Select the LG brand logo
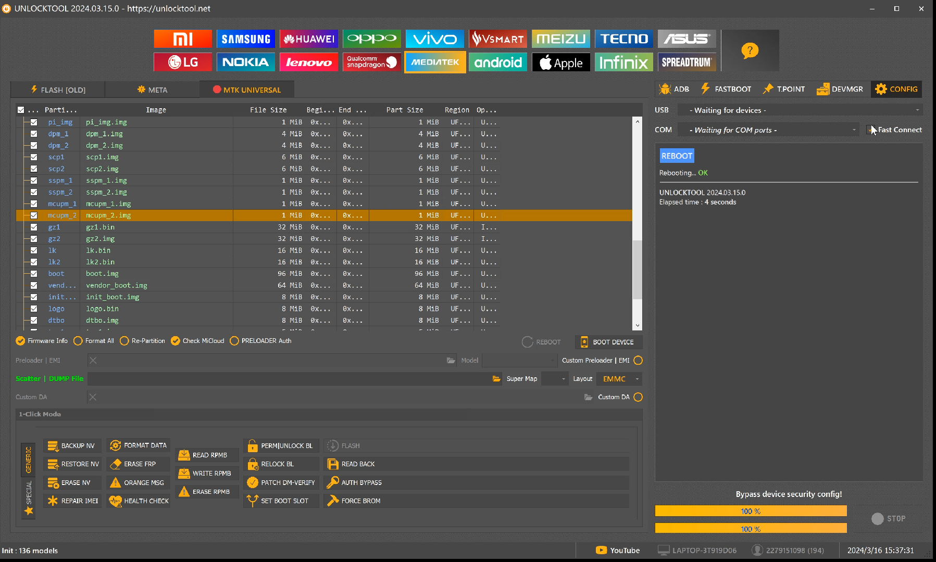 [x=183, y=62]
